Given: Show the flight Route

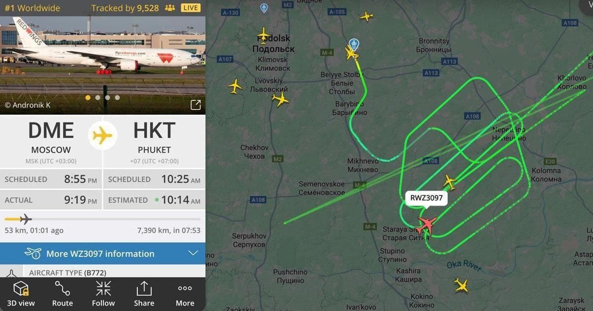Looking at the screenshot, I should [x=62, y=294].
